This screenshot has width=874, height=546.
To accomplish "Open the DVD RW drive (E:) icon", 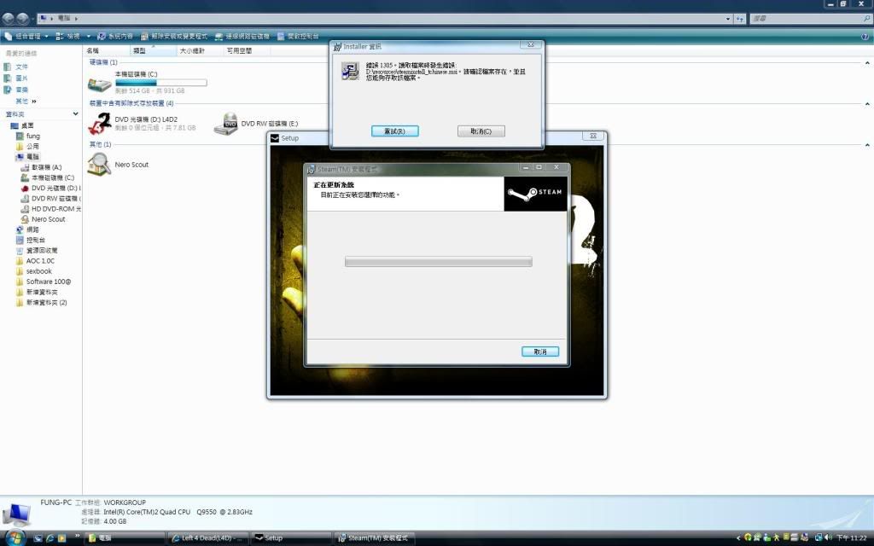I will (x=225, y=124).
